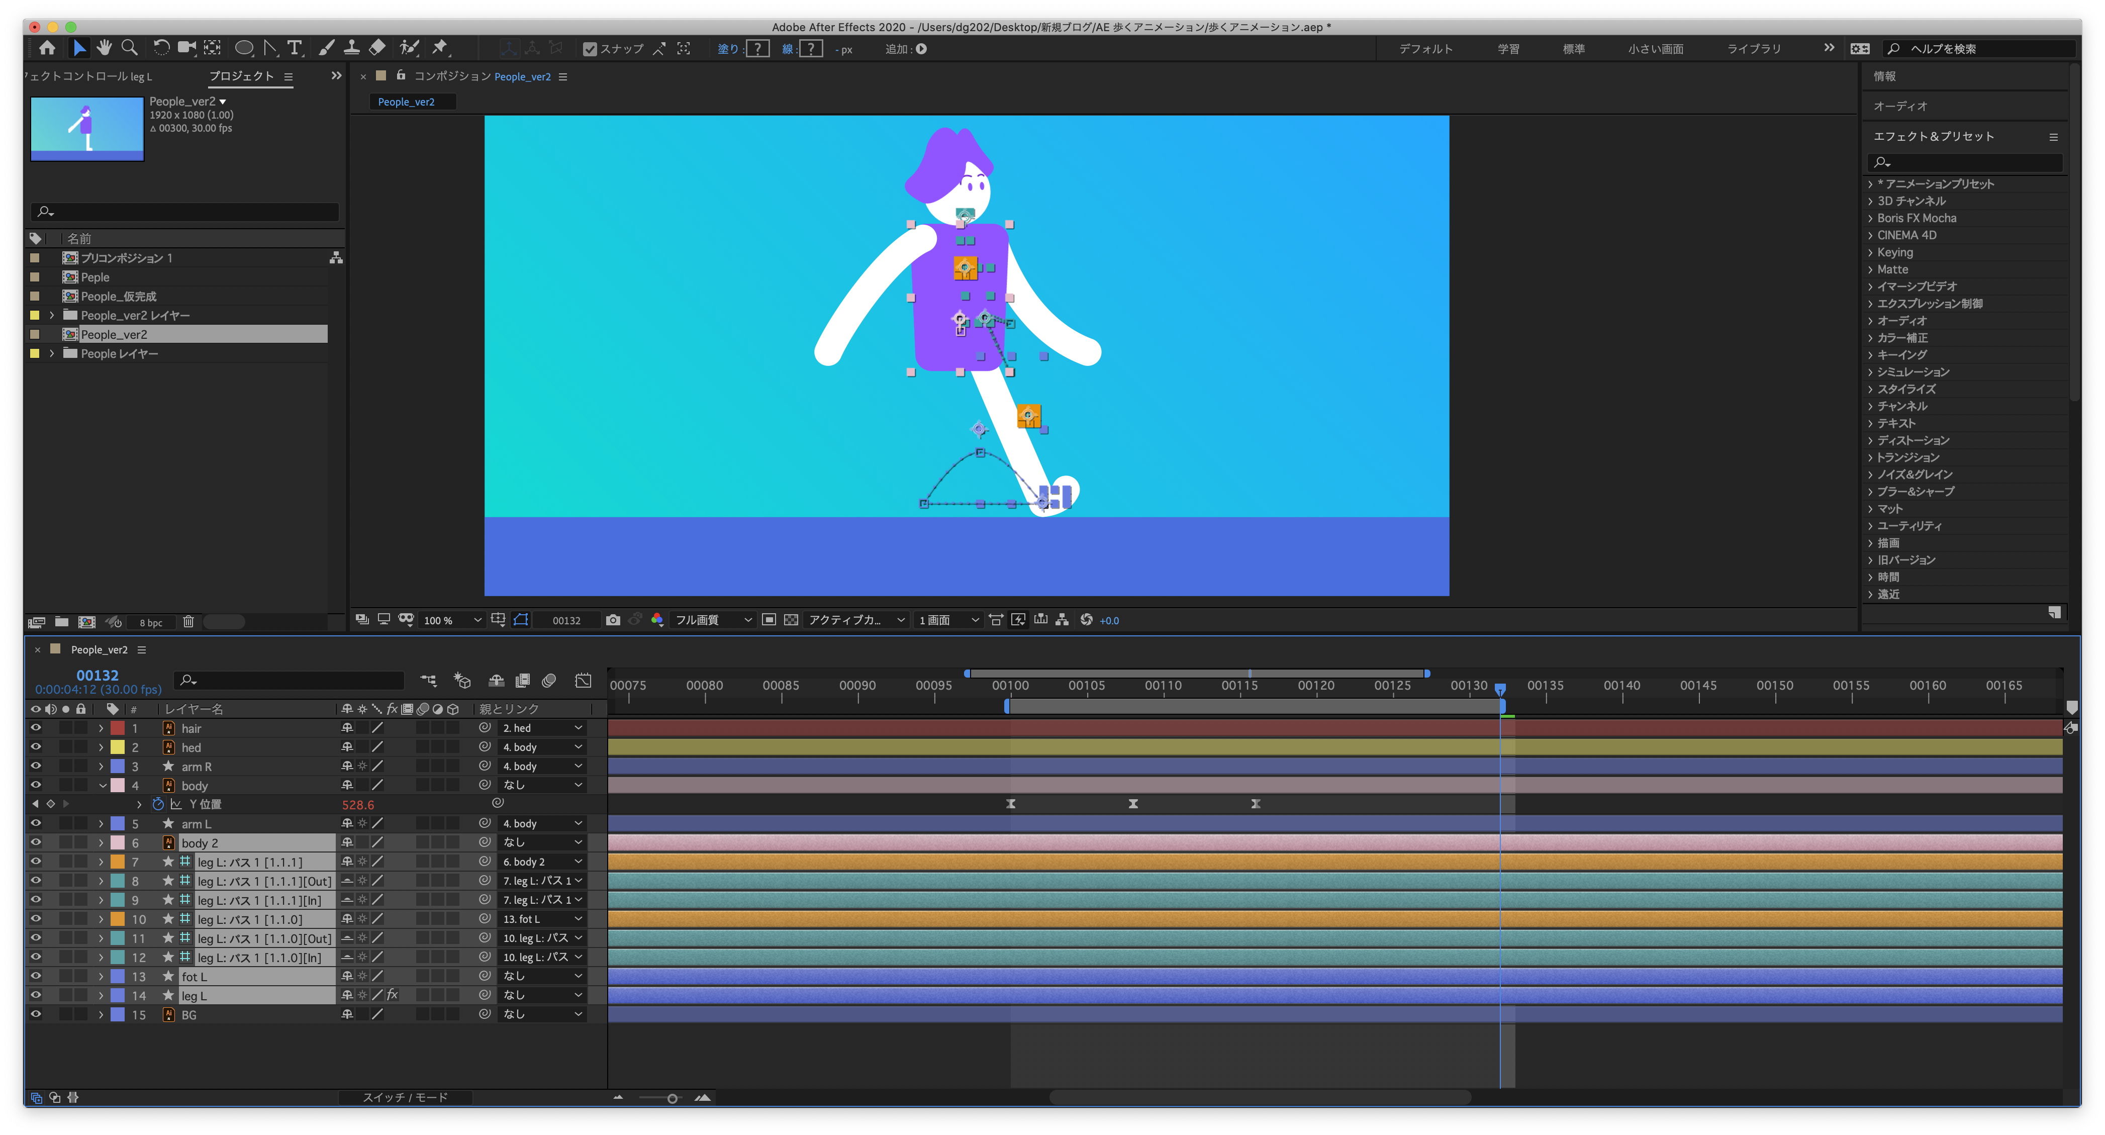Select the Brush tool

(326, 48)
